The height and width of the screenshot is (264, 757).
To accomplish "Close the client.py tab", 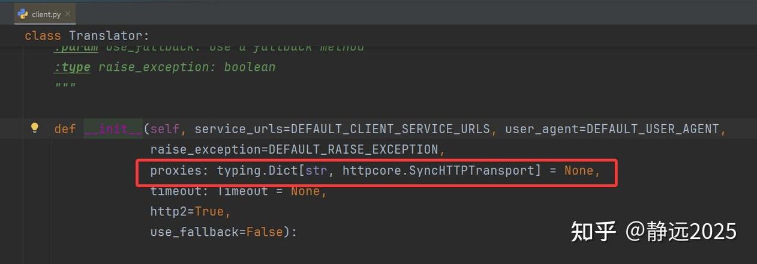I will tap(68, 14).
